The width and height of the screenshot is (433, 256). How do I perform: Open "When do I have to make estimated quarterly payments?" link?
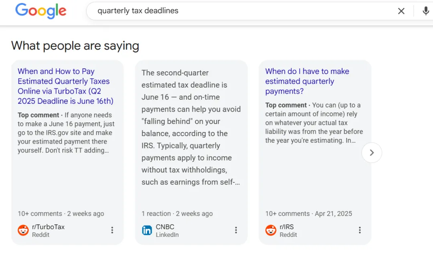307,81
